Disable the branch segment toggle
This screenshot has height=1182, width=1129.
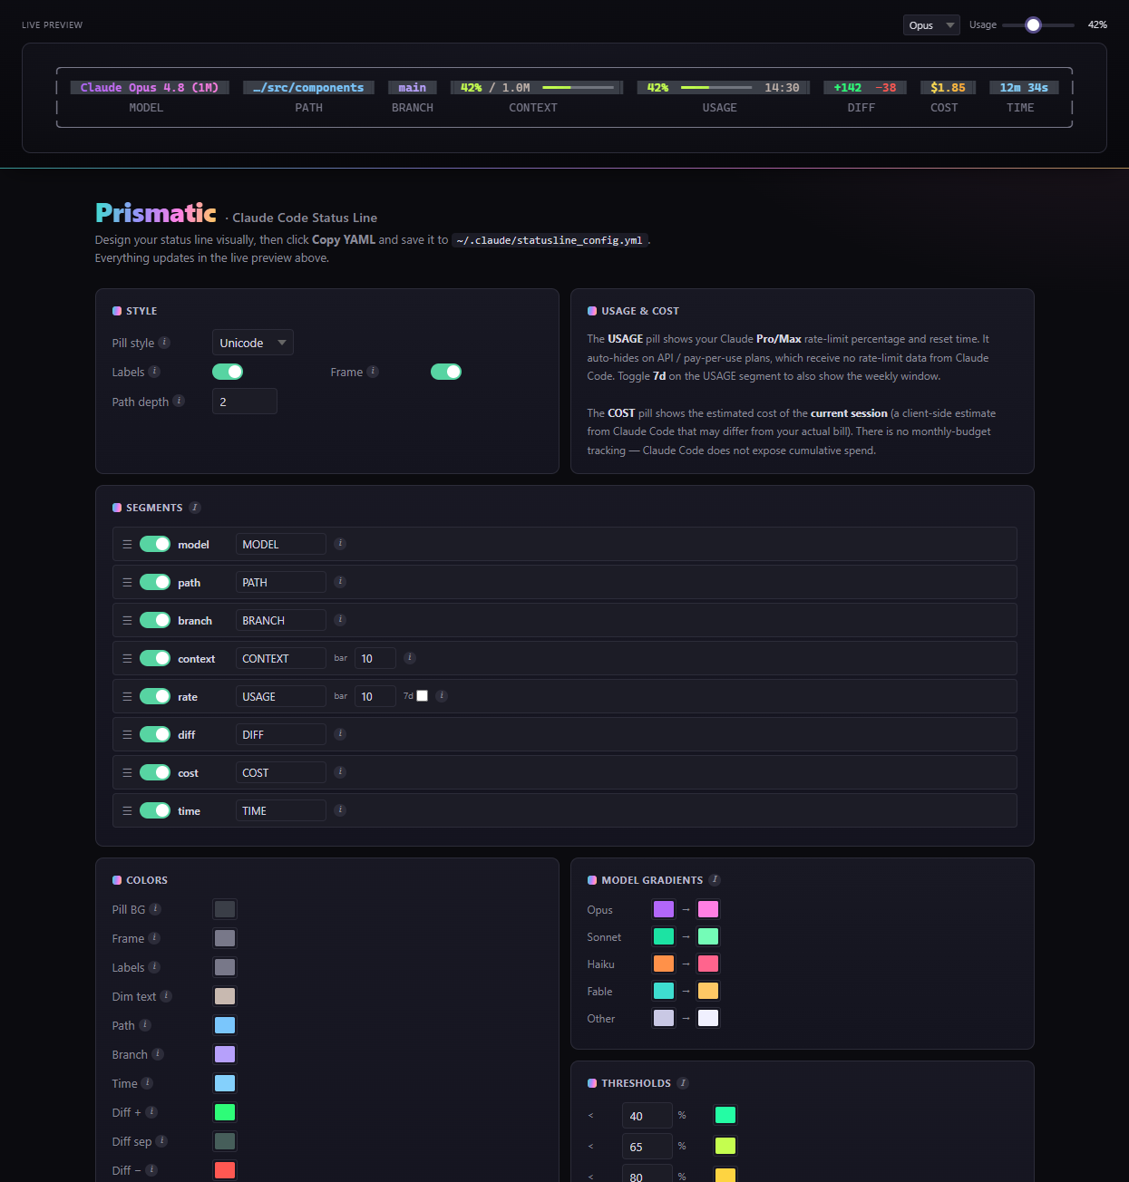(x=155, y=620)
